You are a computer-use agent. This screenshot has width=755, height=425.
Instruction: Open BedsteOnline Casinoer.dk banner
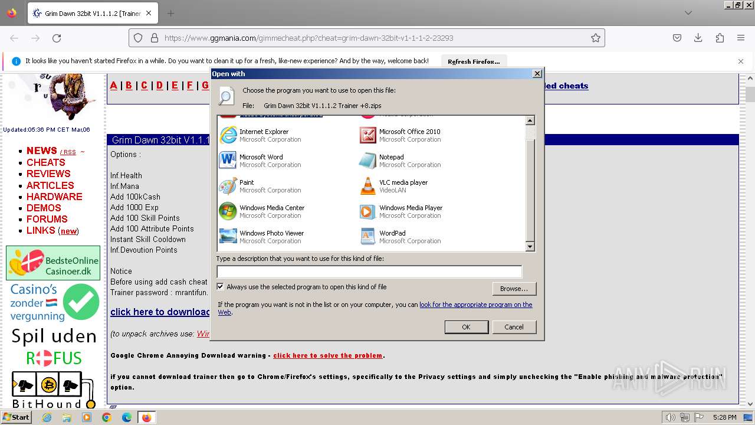tap(53, 263)
